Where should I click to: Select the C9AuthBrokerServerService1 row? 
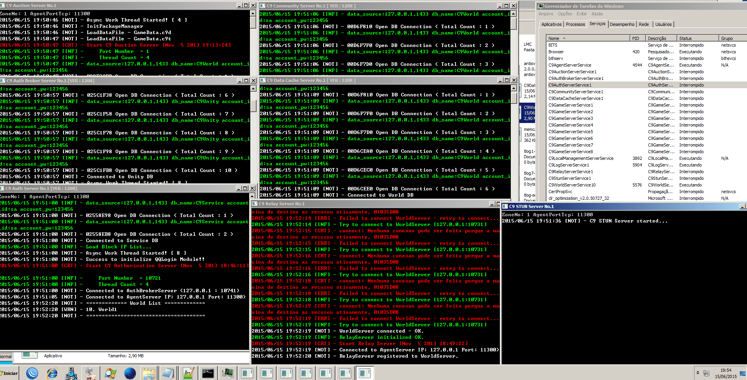tap(647, 78)
